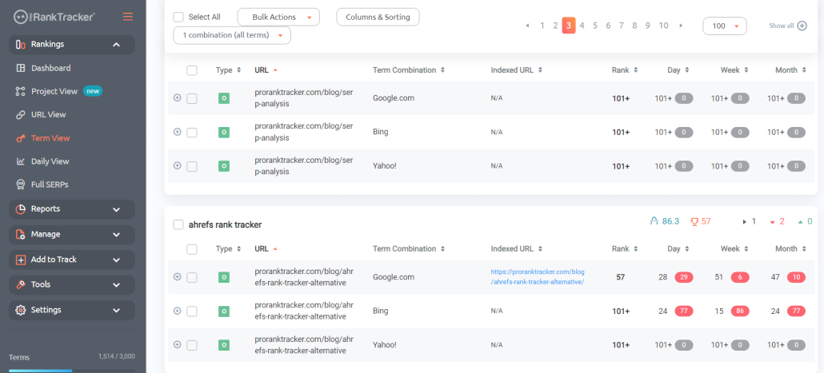Click the Tools section icon
The height and width of the screenshot is (373, 824).
(21, 285)
